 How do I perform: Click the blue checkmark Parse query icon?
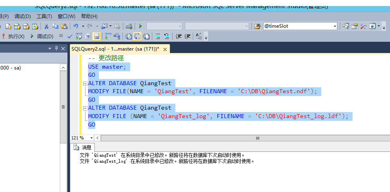[x=70, y=36]
